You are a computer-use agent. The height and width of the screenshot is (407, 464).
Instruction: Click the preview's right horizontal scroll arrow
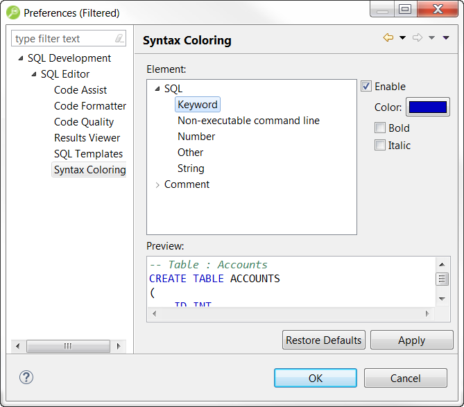click(x=428, y=314)
